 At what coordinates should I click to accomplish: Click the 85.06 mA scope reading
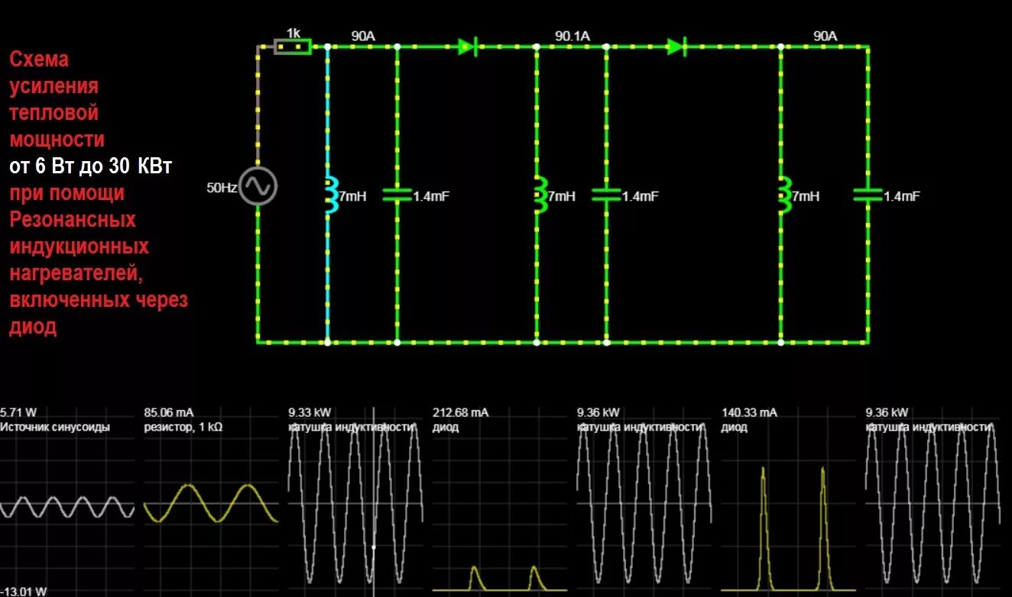click(x=169, y=412)
